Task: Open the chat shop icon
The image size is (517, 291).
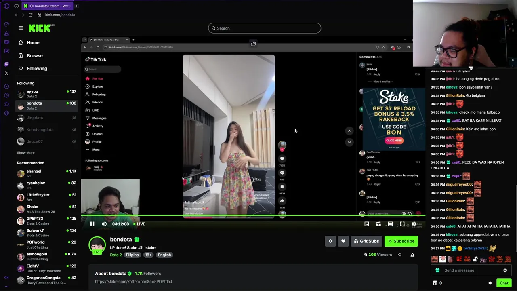Action: pos(435,283)
